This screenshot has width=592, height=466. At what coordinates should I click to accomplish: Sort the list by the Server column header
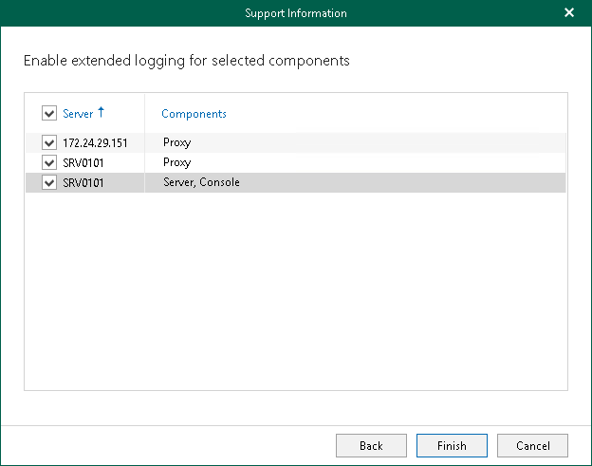pos(78,114)
